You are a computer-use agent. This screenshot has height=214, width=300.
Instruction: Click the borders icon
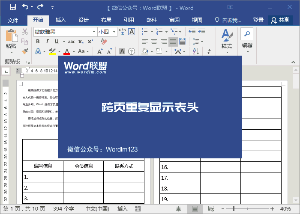tap(159, 51)
